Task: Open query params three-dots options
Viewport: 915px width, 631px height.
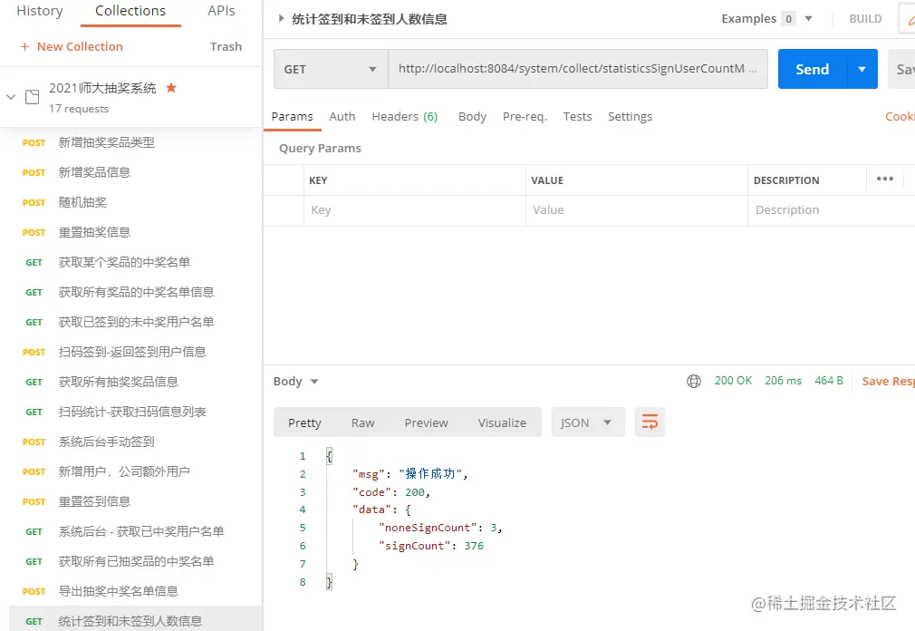Action: (885, 179)
